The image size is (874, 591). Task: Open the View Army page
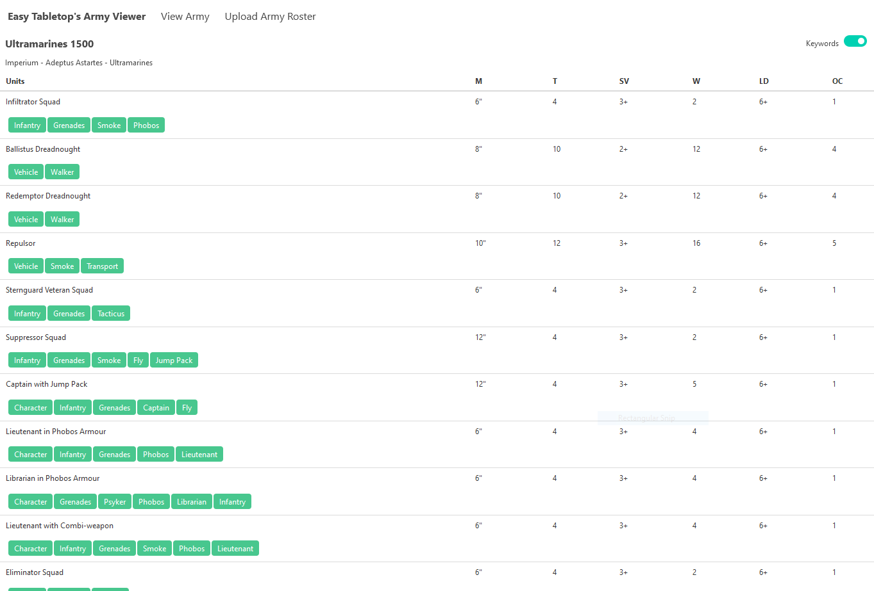[185, 17]
